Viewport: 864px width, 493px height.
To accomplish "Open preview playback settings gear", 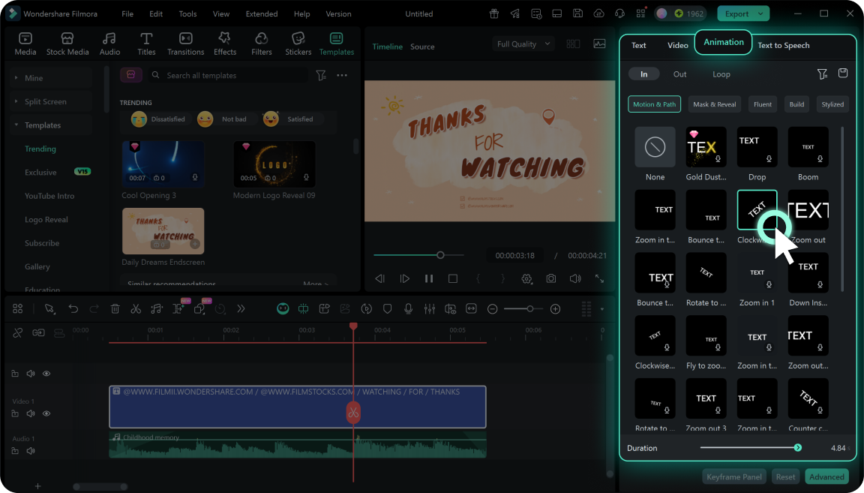I will pos(526,278).
